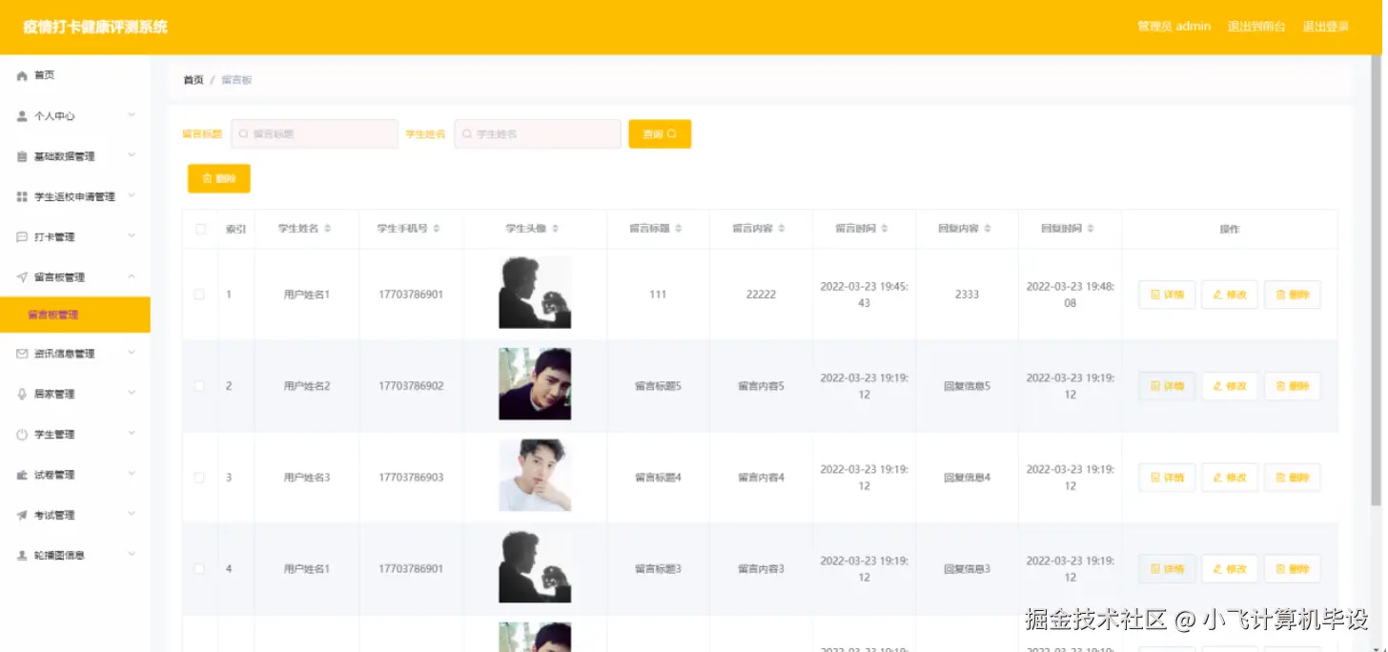This screenshot has height=652, width=1388.
Task: Sort table by 学生头像 column arrows
Action: (x=556, y=229)
